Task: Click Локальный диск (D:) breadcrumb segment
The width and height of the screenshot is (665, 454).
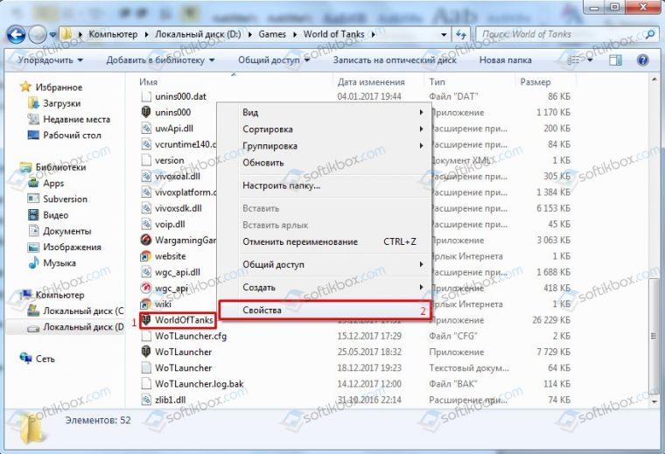Action: 198,34
